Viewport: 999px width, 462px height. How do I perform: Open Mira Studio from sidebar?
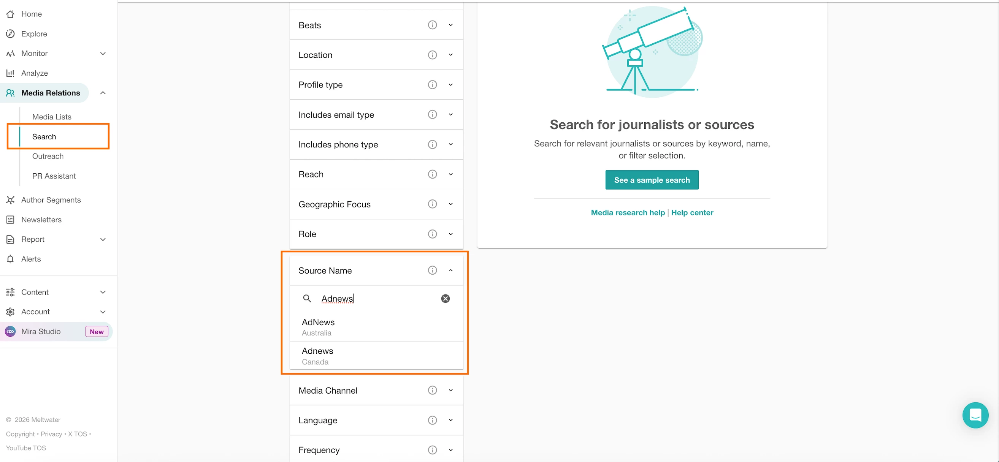coord(41,331)
